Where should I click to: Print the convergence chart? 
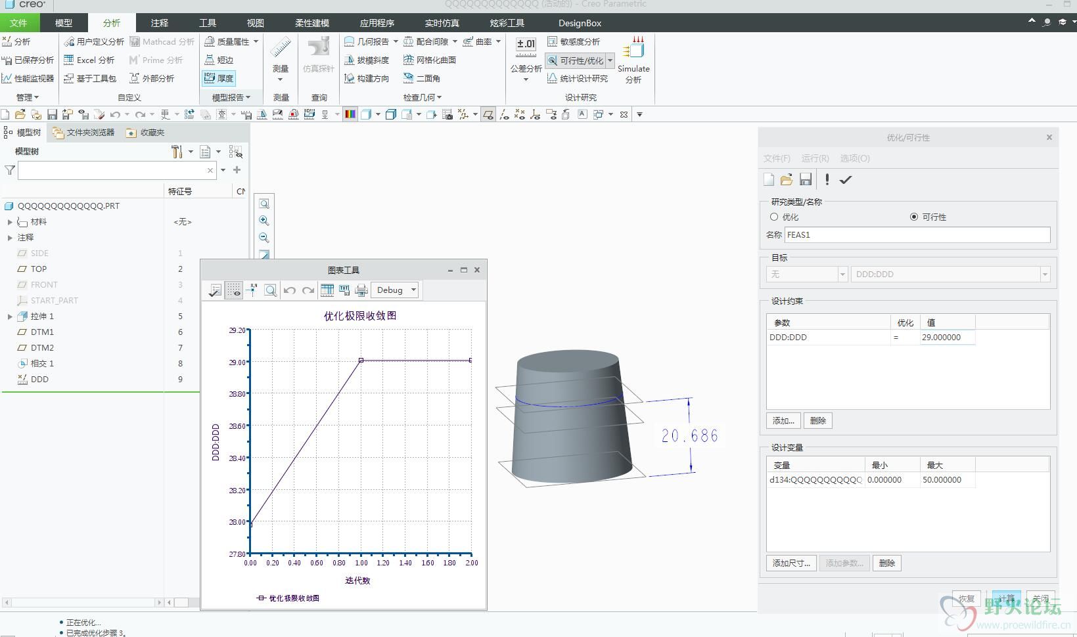361,290
